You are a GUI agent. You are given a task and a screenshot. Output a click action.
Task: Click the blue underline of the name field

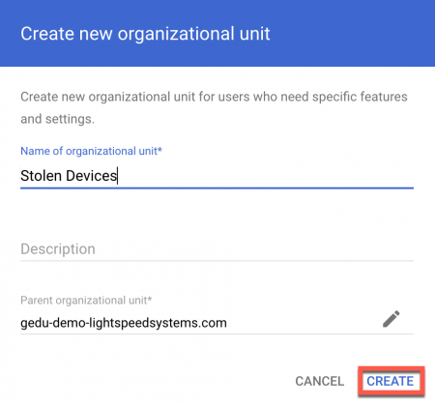217,188
